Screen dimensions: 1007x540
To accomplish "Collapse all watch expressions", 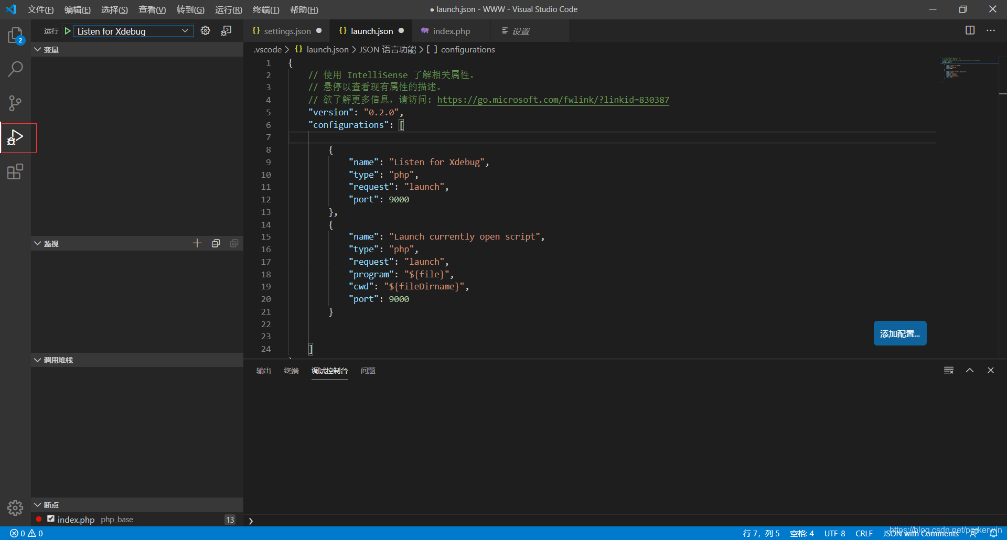I will 216,243.
